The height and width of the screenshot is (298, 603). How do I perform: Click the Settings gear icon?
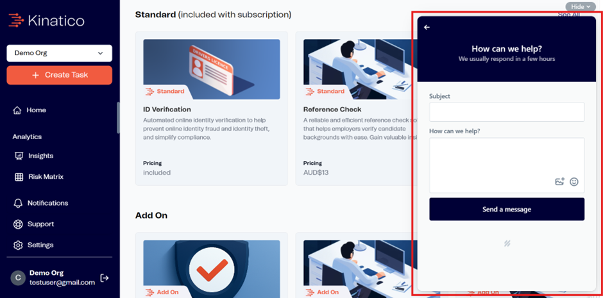(x=18, y=245)
